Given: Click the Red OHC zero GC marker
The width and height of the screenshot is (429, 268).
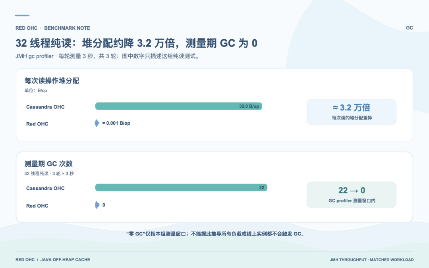Looking at the screenshot, I should coord(97,205).
